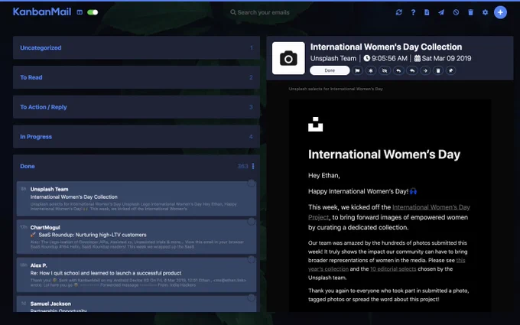Open the Unsplash Team email card
520x325 pixels.
coord(136,199)
